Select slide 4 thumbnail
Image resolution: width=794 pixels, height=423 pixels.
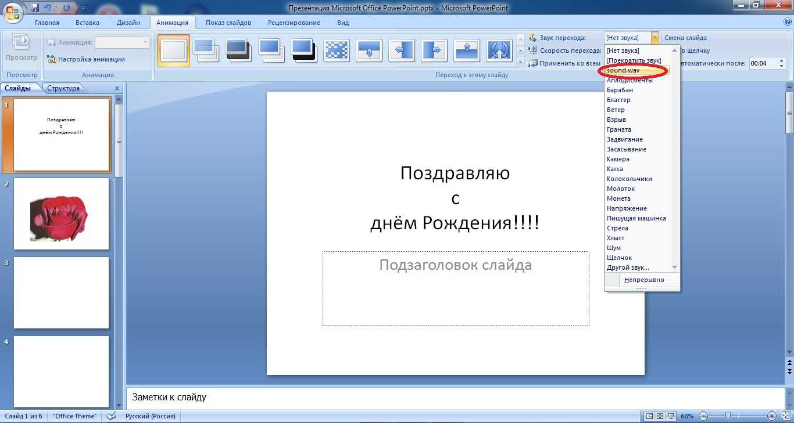click(62, 371)
